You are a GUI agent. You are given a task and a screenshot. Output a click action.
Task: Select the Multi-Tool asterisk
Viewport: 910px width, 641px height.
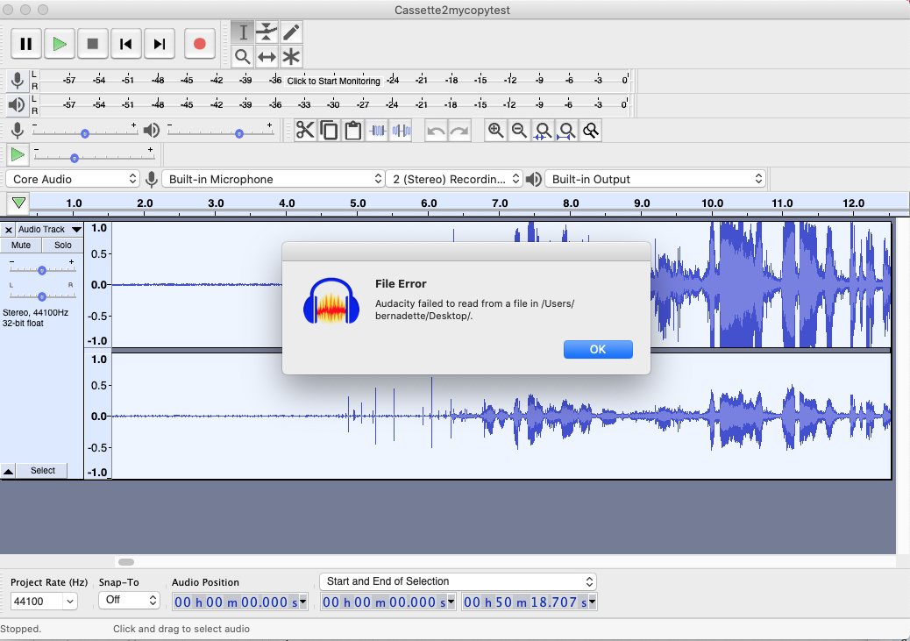click(x=291, y=57)
